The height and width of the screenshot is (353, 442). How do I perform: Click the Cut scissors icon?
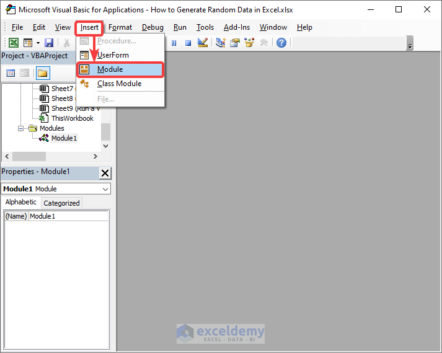[x=66, y=43]
